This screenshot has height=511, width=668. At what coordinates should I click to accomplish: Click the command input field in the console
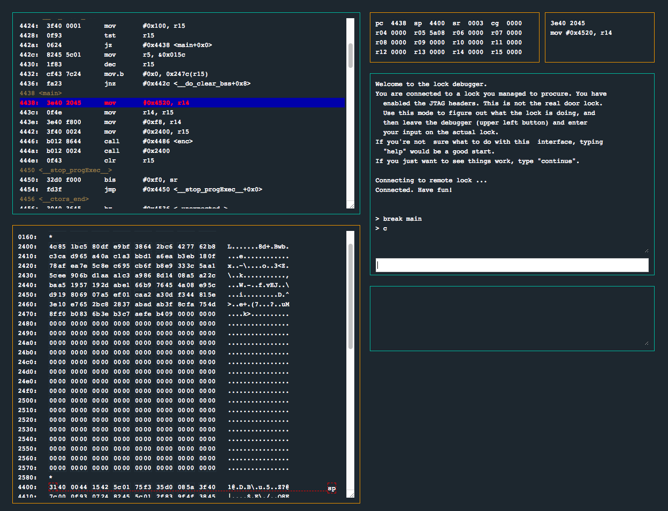(x=512, y=265)
